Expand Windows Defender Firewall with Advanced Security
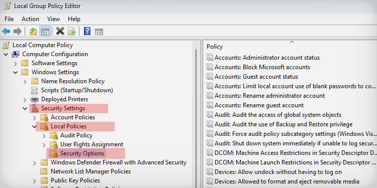Viewport: 377px width, 188px height. (x=34, y=163)
